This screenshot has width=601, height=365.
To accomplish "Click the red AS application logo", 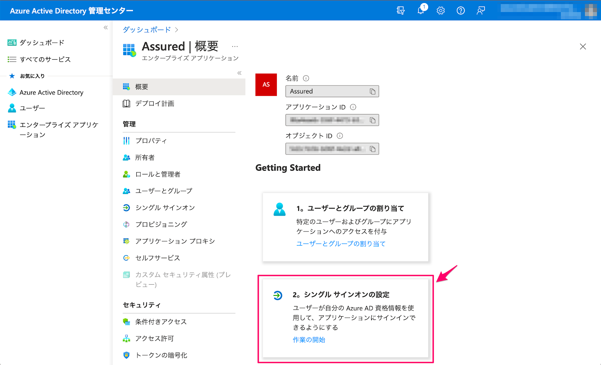I will coord(266,84).
